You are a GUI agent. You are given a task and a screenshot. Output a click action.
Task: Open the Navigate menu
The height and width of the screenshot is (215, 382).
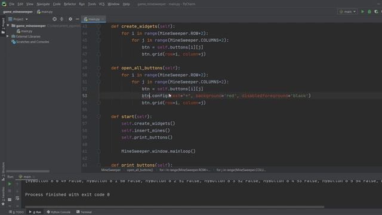coord(43,4)
